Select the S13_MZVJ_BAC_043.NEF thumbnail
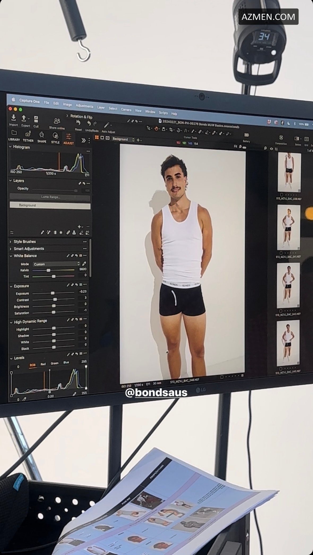This screenshot has height=555, width=313. click(288, 285)
